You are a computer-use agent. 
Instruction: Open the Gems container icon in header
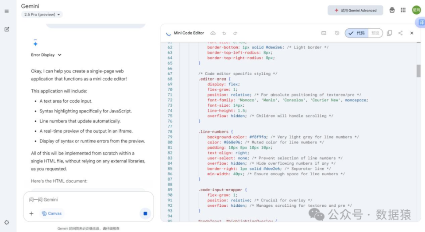click(392, 10)
